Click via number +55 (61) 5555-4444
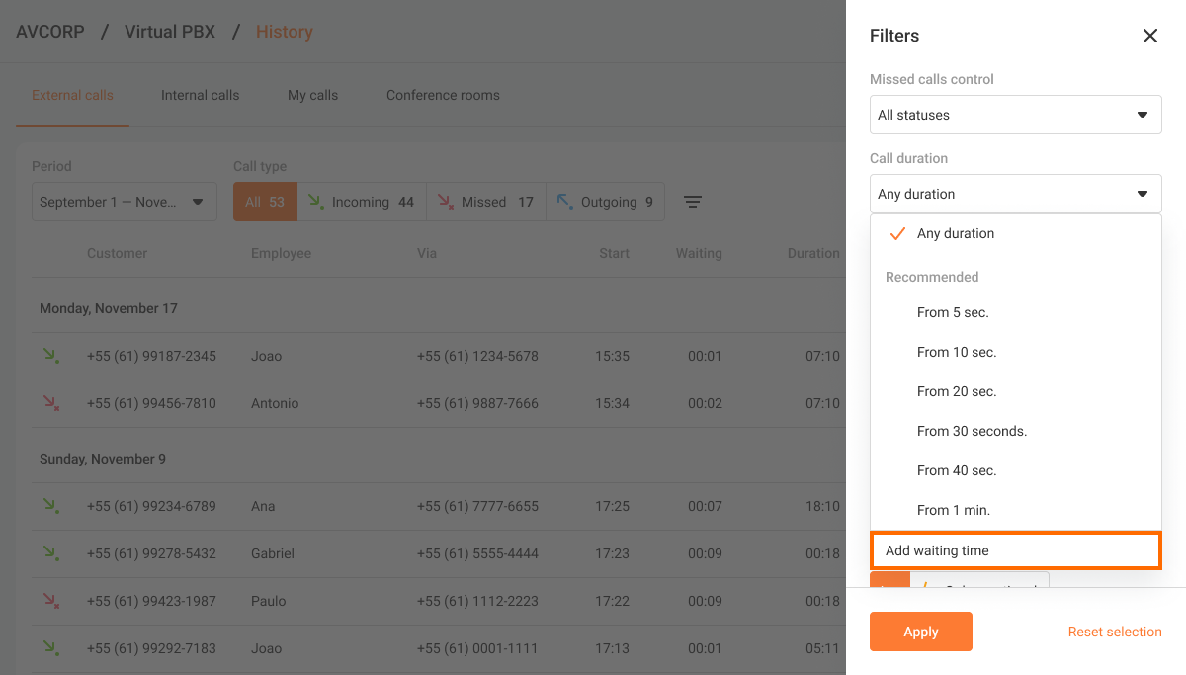Screen dimensions: 1186x675 477,553
